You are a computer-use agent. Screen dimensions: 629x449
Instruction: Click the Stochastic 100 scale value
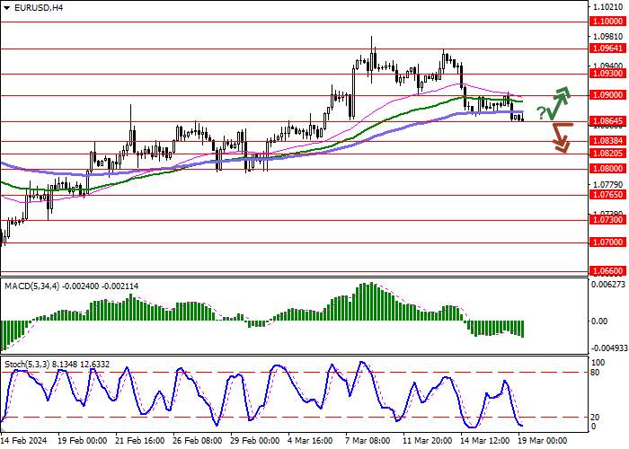point(598,363)
